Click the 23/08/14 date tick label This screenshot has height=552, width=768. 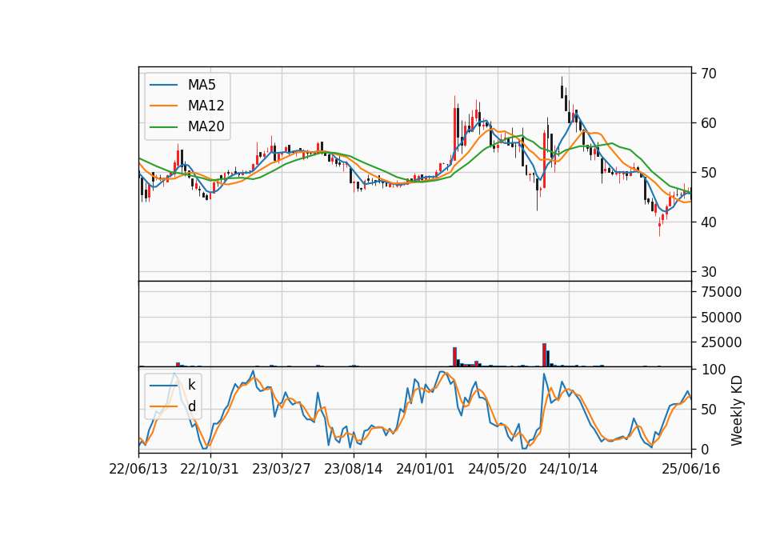click(353, 469)
